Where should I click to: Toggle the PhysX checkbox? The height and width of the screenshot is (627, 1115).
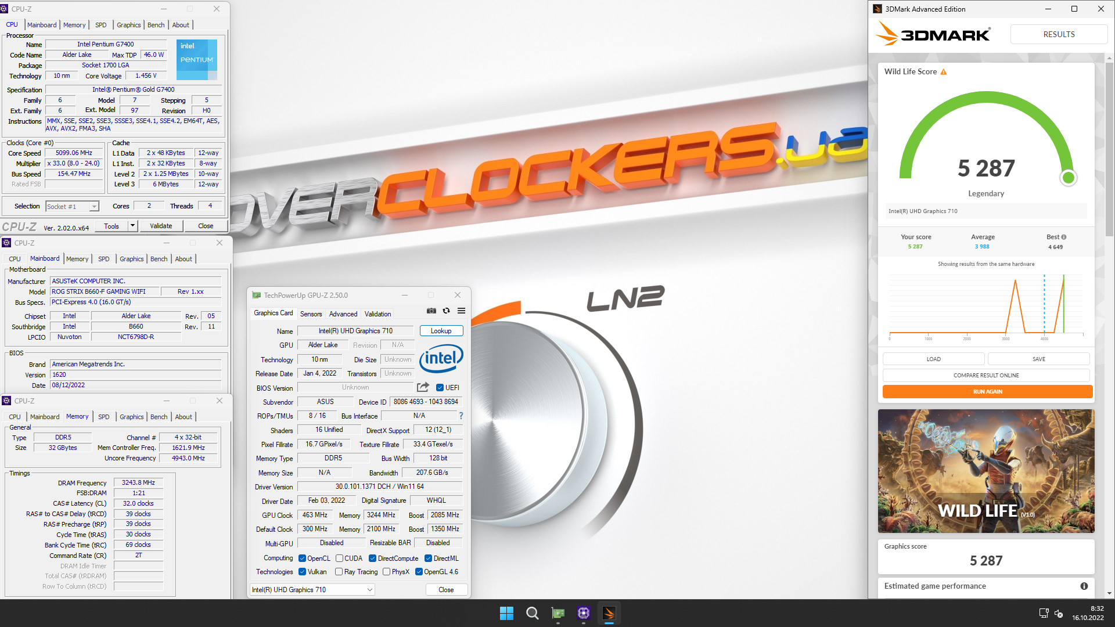click(x=386, y=572)
